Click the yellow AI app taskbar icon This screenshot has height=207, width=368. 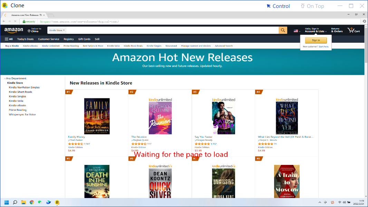click(x=57, y=202)
